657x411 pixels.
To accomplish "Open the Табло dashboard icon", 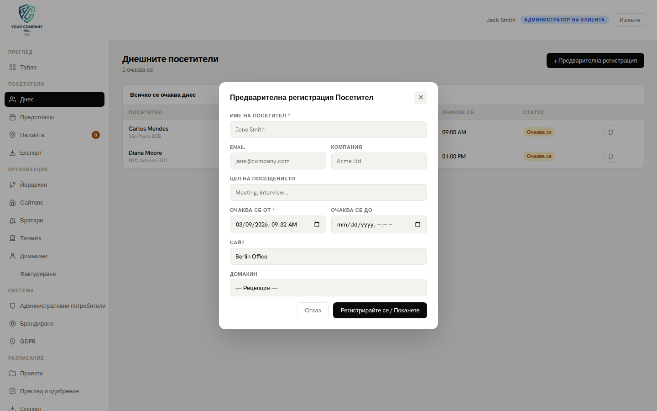I will coord(13,67).
